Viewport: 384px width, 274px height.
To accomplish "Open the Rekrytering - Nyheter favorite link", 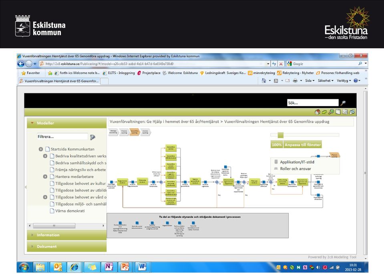I will click(x=296, y=73).
